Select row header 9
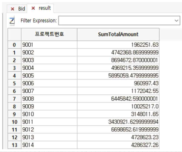 pos(14,114)
